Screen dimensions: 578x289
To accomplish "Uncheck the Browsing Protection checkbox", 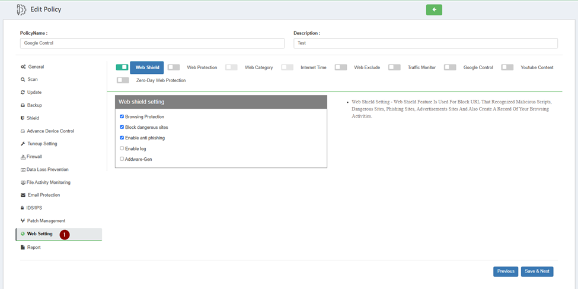I will click(x=122, y=116).
